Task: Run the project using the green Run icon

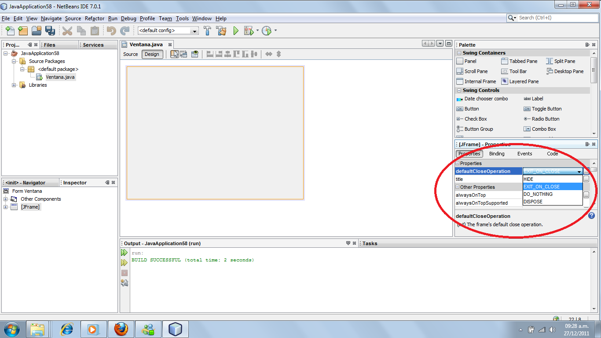Action: tap(235, 31)
